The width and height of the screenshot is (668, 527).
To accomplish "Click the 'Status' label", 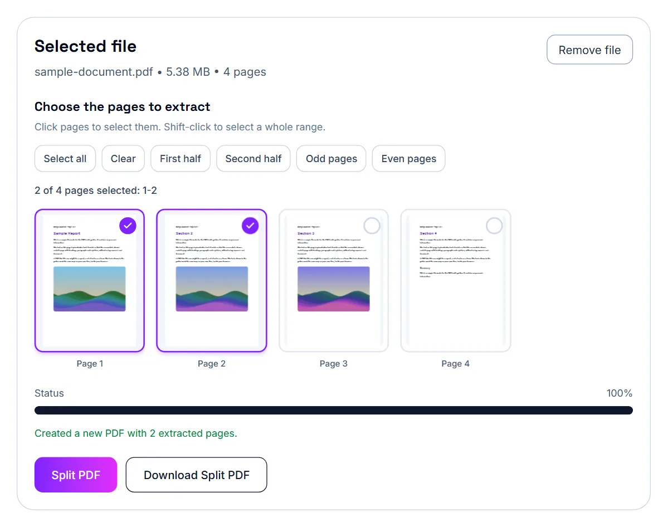I will click(50, 393).
